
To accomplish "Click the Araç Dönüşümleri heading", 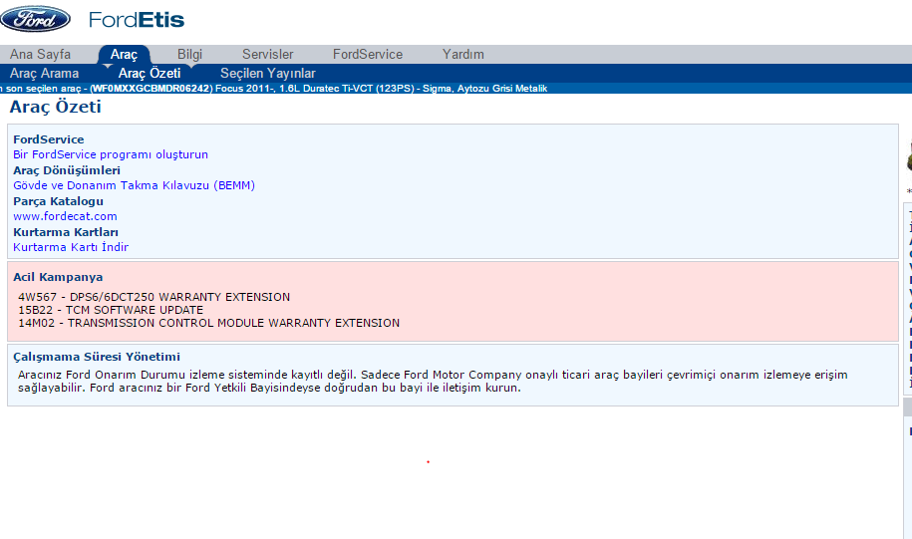I will [x=67, y=170].
